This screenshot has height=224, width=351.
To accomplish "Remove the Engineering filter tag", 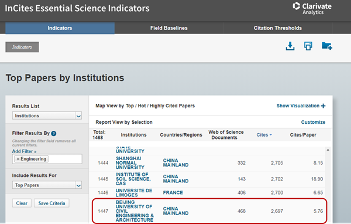I will point(18,159).
